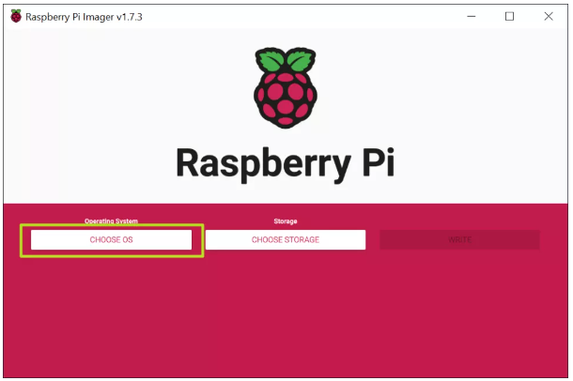Click the greyed-out WRITE button
The height and width of the screenshot is (381, 573).
(459, 240)
